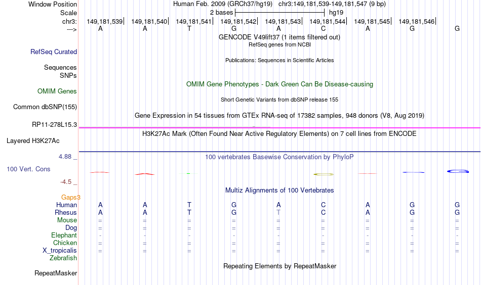Click the -4.5 lower range value

(66, 182)
